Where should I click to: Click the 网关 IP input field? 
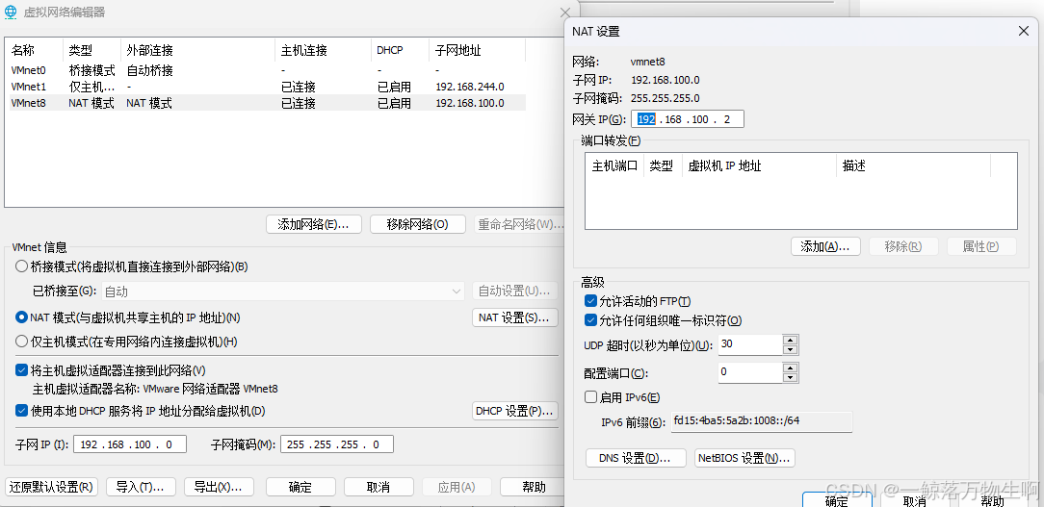[x=687, y=119]
